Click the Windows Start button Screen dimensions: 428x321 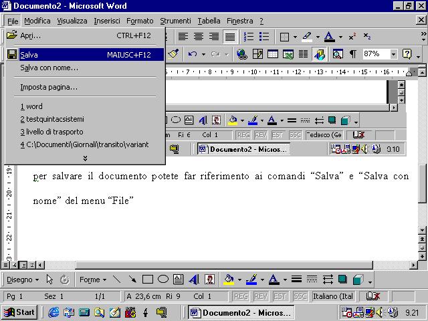point(19,312)
